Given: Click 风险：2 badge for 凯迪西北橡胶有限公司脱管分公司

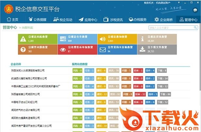Looking at the screenshot, I should pyautogui.click(x=77, y=78).
